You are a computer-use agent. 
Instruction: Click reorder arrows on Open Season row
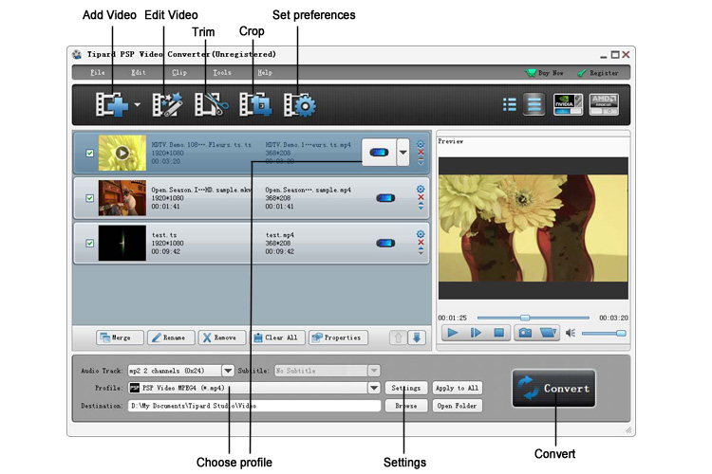point(421,206)
